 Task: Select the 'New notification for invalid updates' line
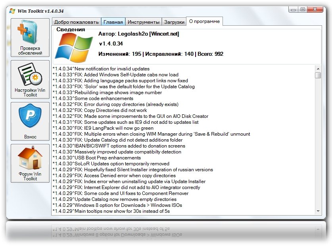click(x=101, y=69)
